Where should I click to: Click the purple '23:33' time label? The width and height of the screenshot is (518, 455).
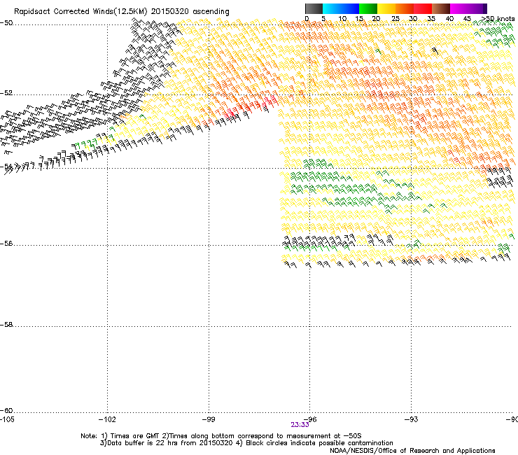300,425
